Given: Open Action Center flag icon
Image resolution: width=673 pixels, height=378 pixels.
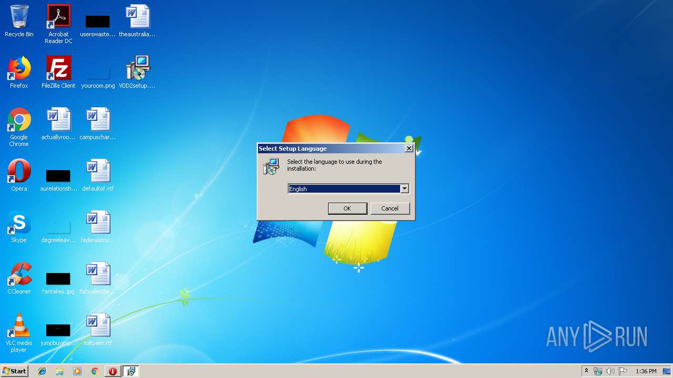Looking at the screenshot, I should click(623, 371).
